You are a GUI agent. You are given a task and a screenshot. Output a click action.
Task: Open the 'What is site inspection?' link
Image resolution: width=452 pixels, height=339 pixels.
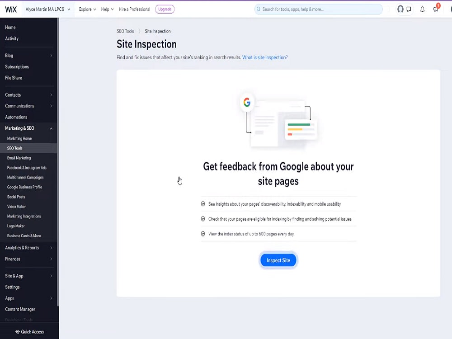[x=265, y=57]
